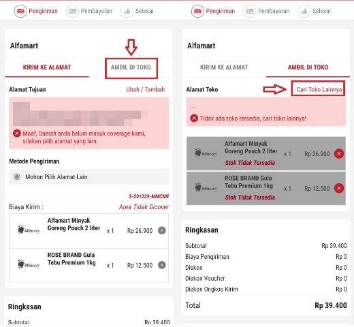The image size is (354, 327).
Task: Click the Diskon Ongkos Kirim row label
Action: (x=212, y=289)
